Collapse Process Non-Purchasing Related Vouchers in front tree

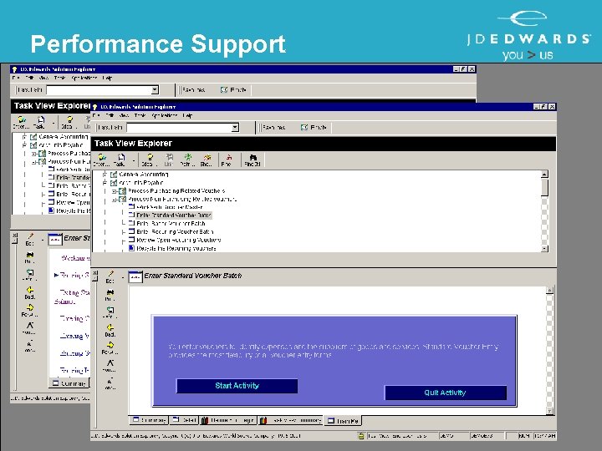(x=114, y=200)
